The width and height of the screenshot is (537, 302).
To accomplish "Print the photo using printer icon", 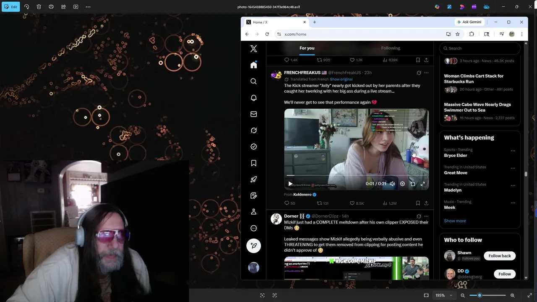I will 51,7.
